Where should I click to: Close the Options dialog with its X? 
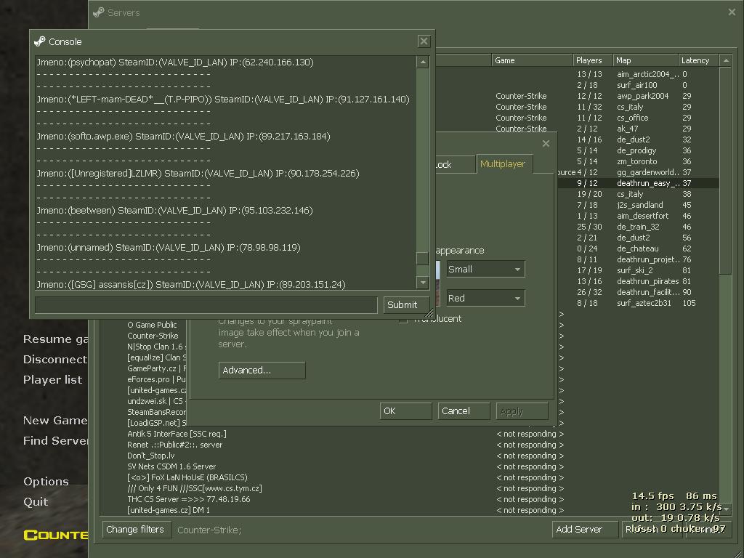coord(546,143)
